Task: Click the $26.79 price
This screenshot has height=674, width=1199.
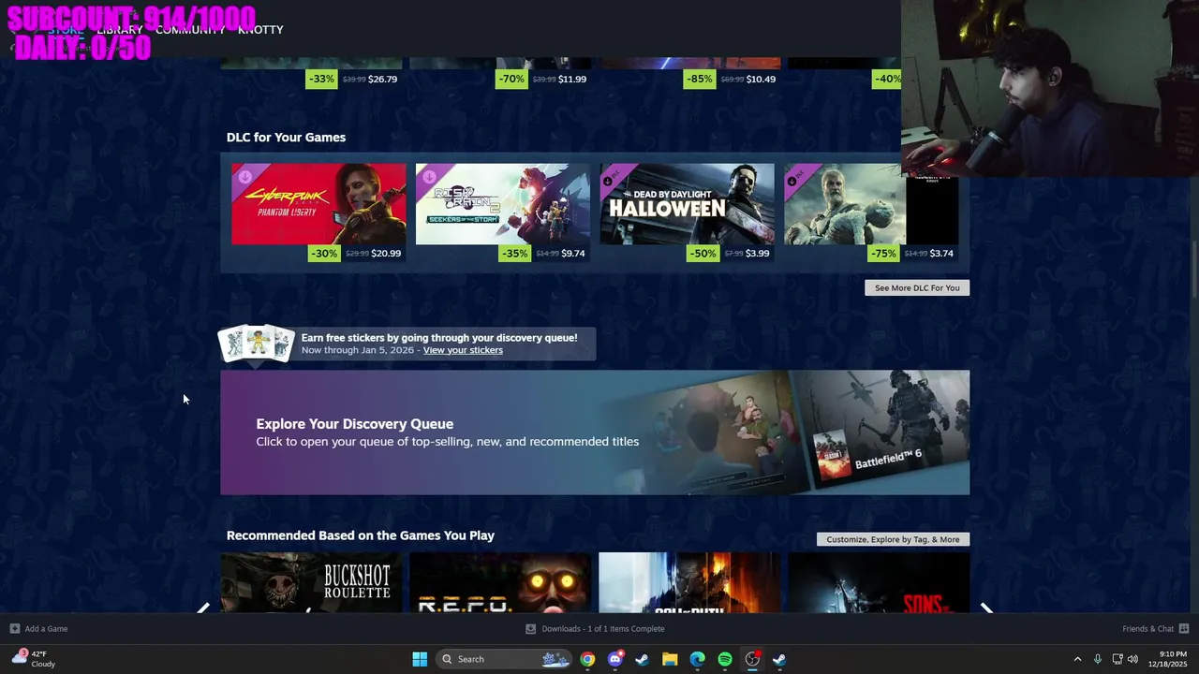Action: tap(383, 80)
